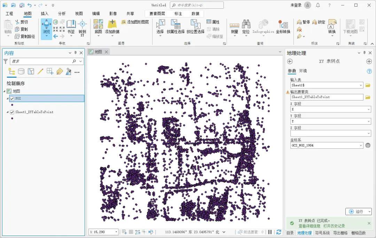Click the command search box at top
Image resolution: width=376 pixels, height=238 pixels.
click(x=197, y=5)
